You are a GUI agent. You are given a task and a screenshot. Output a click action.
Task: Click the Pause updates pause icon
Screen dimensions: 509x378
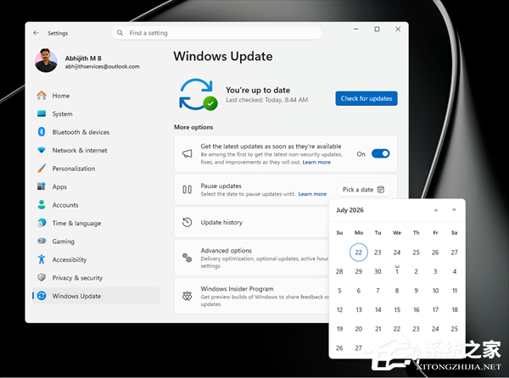tap(187, 189)
